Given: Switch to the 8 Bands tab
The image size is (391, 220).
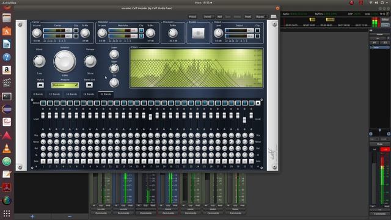Looking at the screenshot, I should pos(38,94).
